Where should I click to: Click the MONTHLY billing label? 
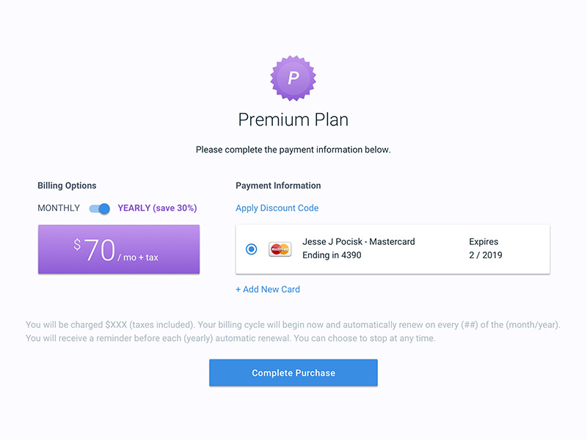coord(59,208)
